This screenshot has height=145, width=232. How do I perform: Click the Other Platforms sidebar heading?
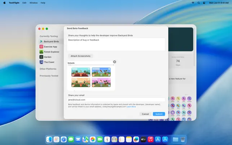point(48,69)
